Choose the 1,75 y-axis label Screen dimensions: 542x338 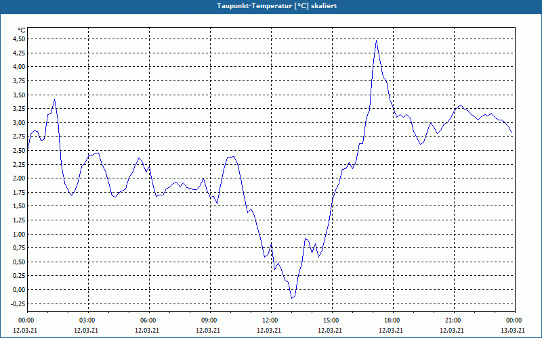(20, 192)
